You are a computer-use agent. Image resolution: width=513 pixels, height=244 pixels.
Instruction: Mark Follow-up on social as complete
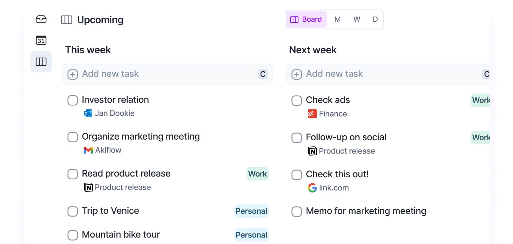(297, 138)
